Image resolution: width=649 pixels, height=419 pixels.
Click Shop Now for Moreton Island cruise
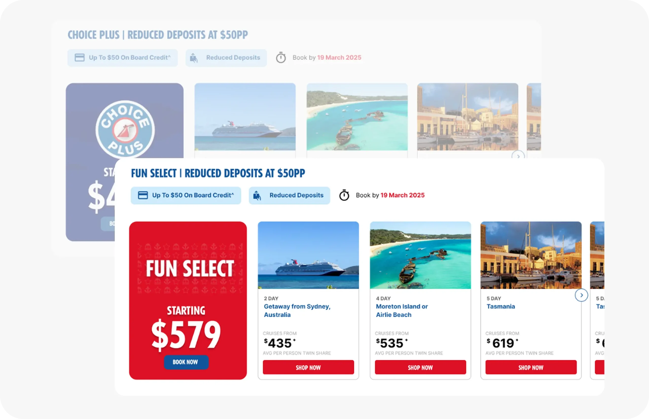[420, 367]
